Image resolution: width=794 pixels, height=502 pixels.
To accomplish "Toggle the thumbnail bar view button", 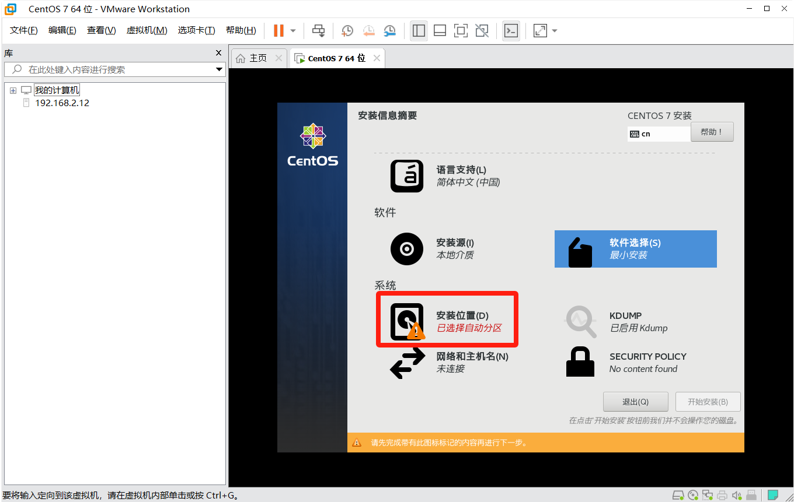I will click(440, 30).
